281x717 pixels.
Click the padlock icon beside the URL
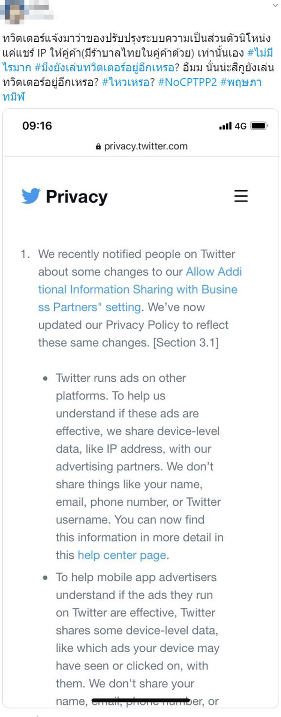(98, 146)
